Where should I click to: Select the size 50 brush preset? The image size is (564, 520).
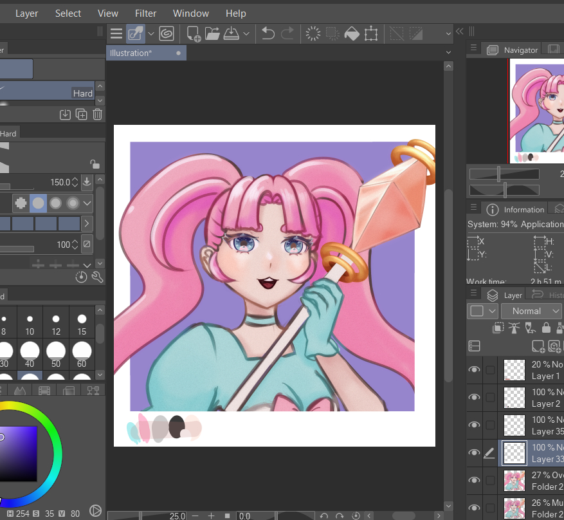56,351
